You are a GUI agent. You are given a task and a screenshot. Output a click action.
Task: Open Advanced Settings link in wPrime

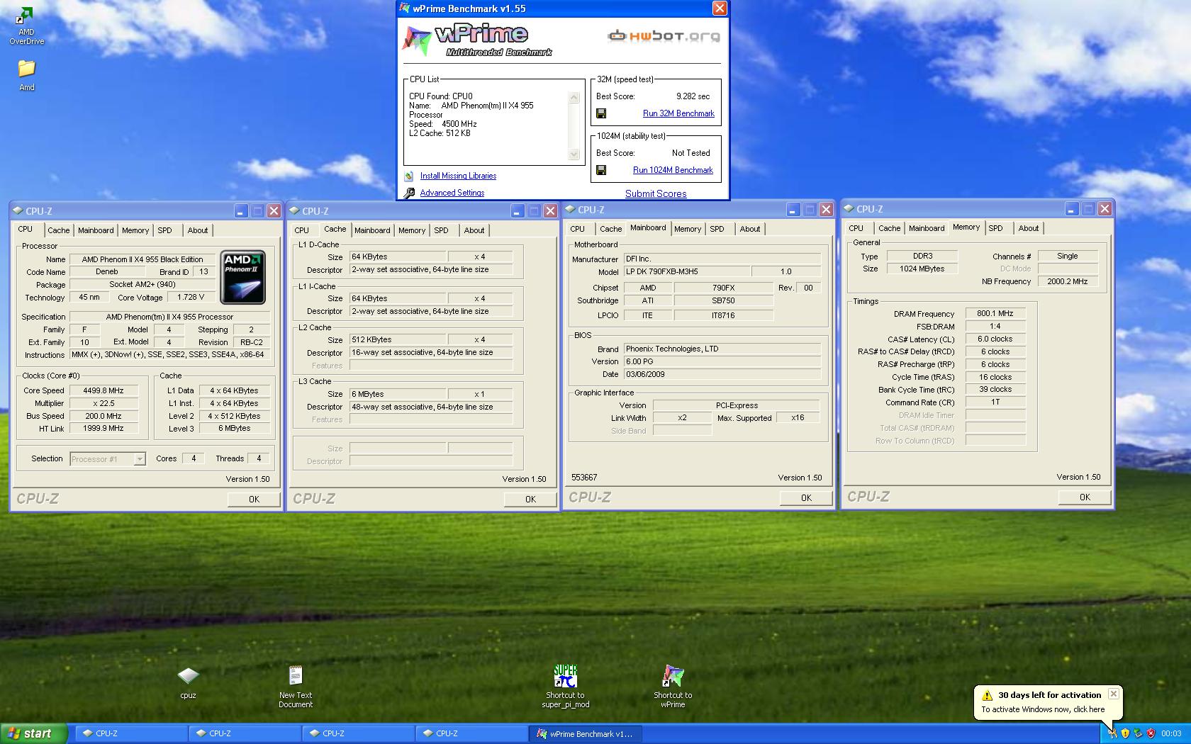(452, 193)
